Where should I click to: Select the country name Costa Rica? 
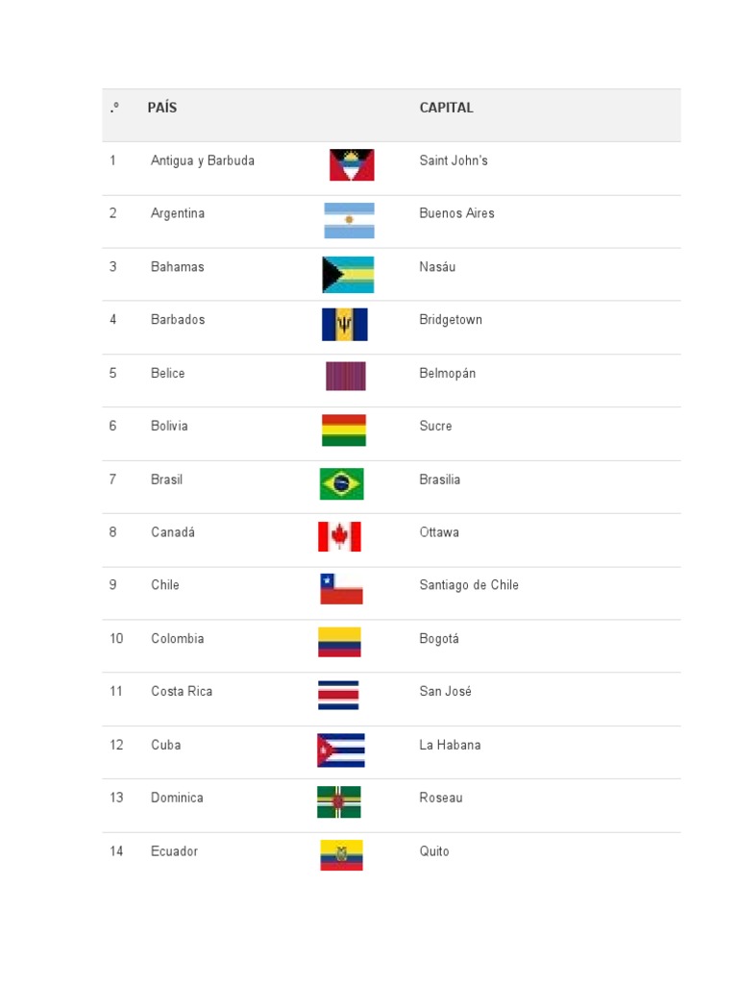click(182, 691)
